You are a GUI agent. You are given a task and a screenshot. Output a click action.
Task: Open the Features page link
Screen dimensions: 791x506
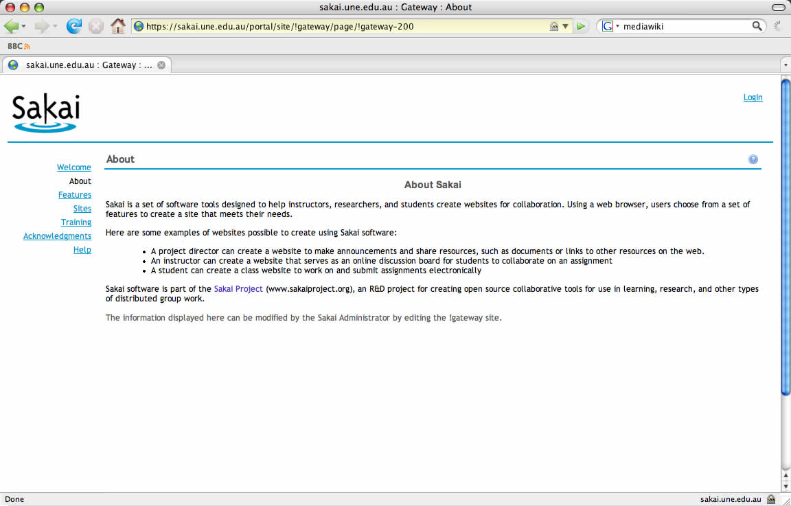tap(75, 195)
